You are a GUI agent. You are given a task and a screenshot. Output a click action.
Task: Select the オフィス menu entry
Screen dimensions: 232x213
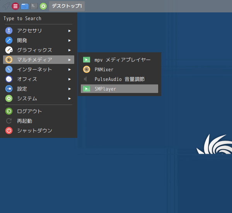27,79
